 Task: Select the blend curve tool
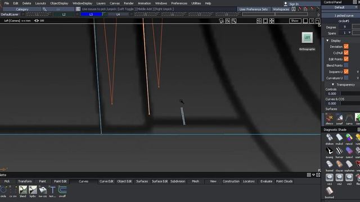[x=23, y=190]
